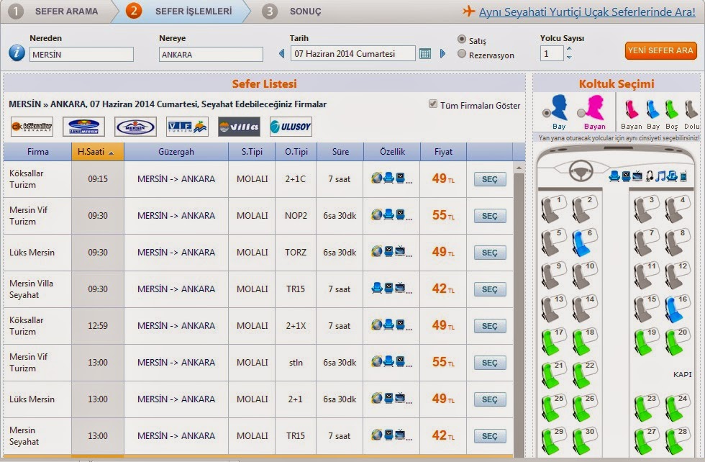This screenshot has height=462, width=705.
Task: Click 42 TL price of Mersin Seyahat 13:00
Action: pos(443,435)
